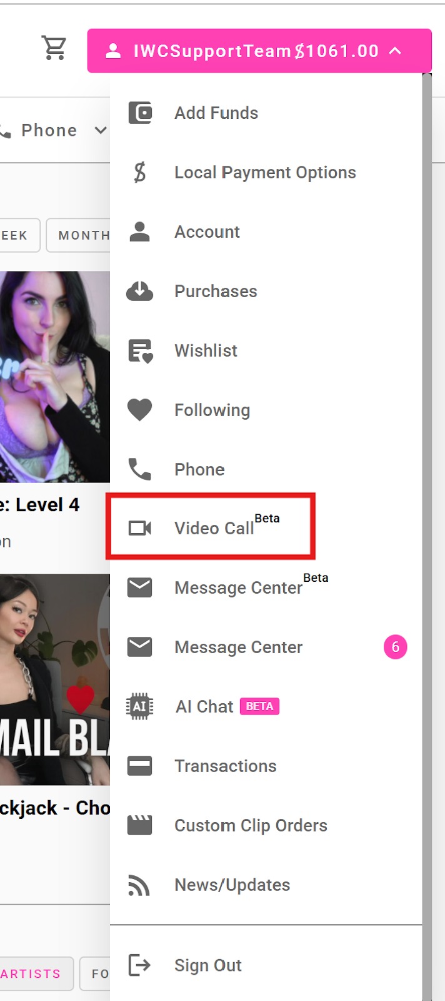445x1001 pixels.
Task: Click the clapperboard icon for Custom Clip Orders
Action: 140,825
